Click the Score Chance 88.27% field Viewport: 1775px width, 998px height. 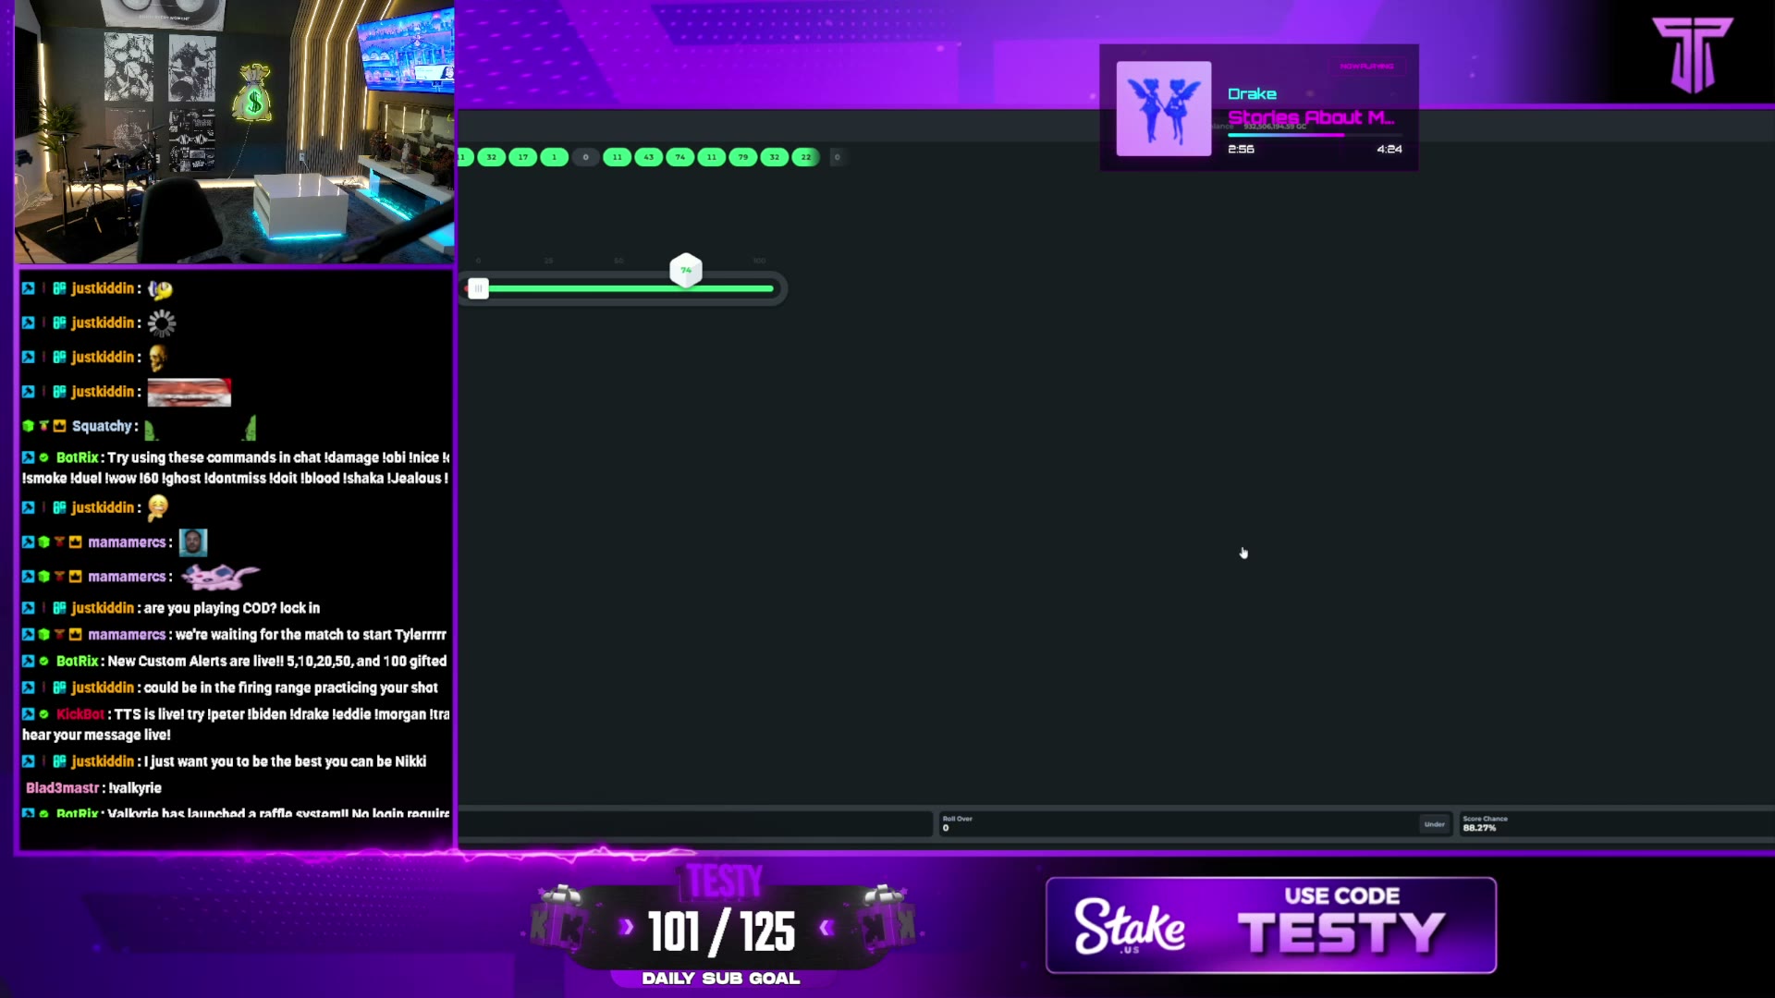coord(1616,823)
